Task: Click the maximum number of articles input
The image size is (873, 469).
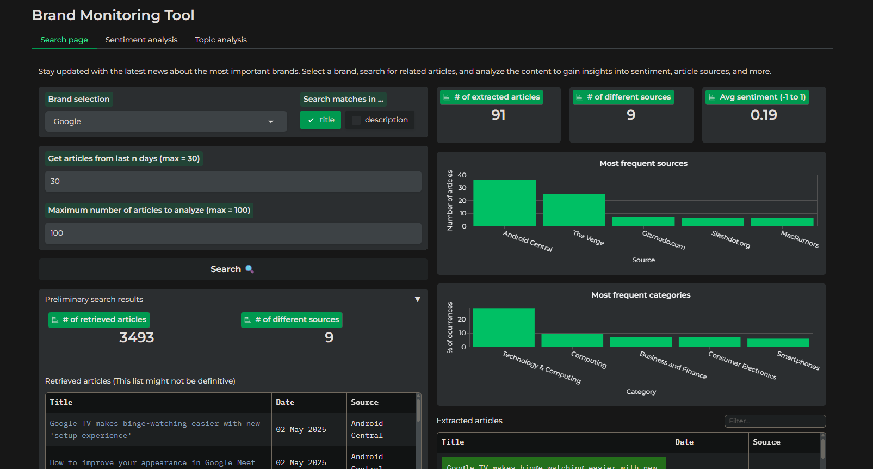Action: 233,233
